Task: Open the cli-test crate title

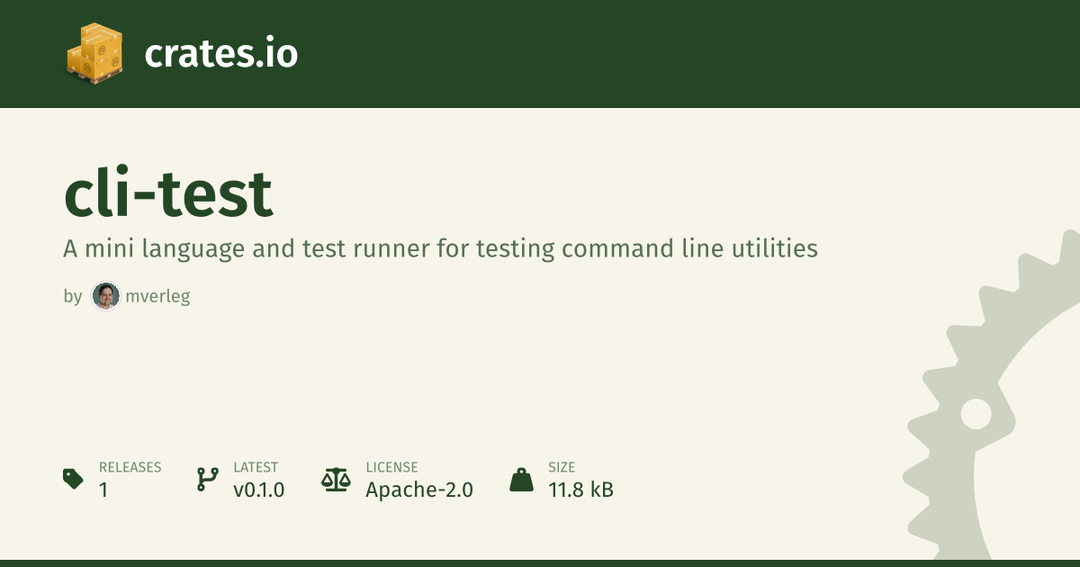Action: point(168,194)
